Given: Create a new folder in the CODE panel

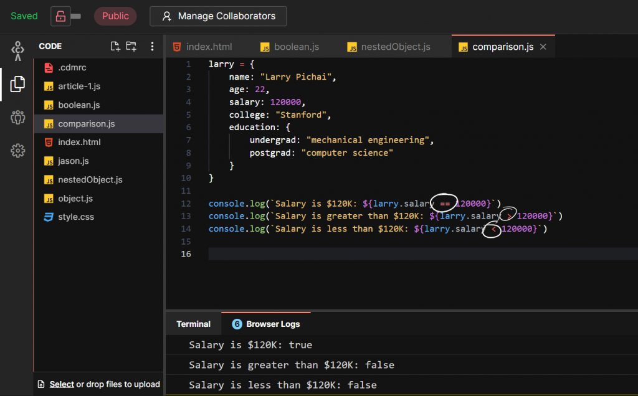Looking at the screenshot, I should [x=132, y=46].
